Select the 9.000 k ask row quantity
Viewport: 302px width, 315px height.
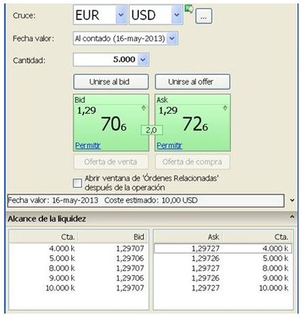pyautogui.click(x=275, y=278)
